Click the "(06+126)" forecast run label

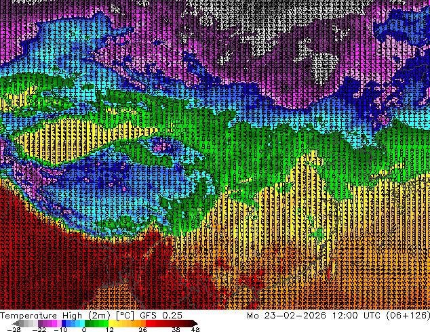click(408, 316)
